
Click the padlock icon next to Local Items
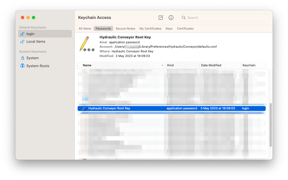(23, 42)
